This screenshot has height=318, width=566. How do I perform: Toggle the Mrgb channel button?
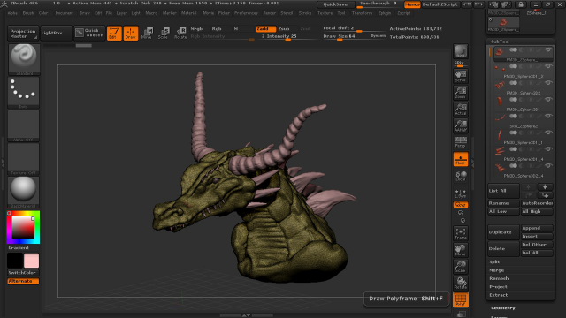[x=197, y=29]
